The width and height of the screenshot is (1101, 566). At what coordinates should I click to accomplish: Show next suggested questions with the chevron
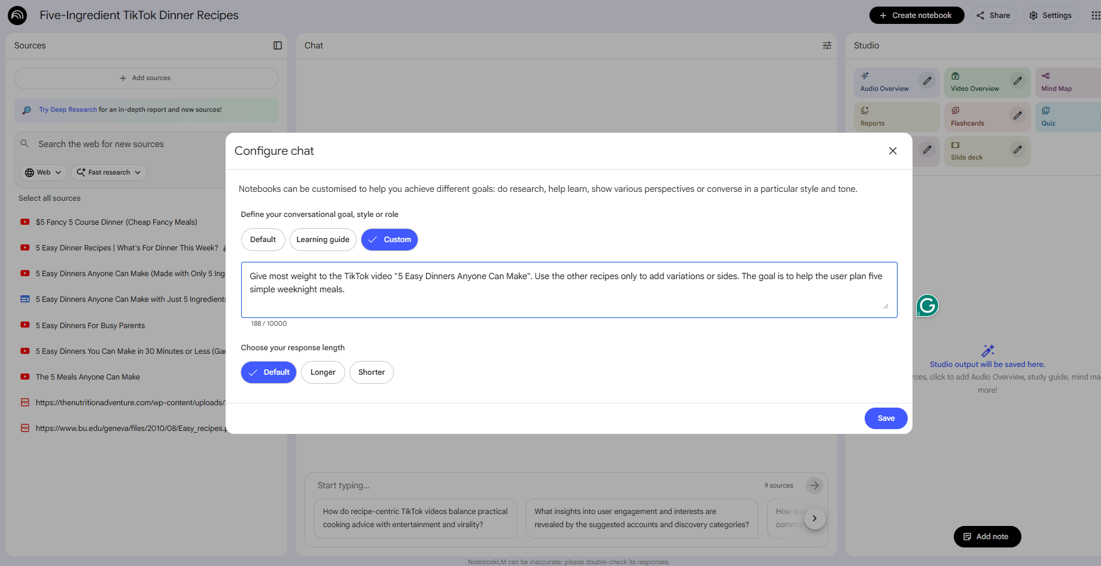coord(814,519)
